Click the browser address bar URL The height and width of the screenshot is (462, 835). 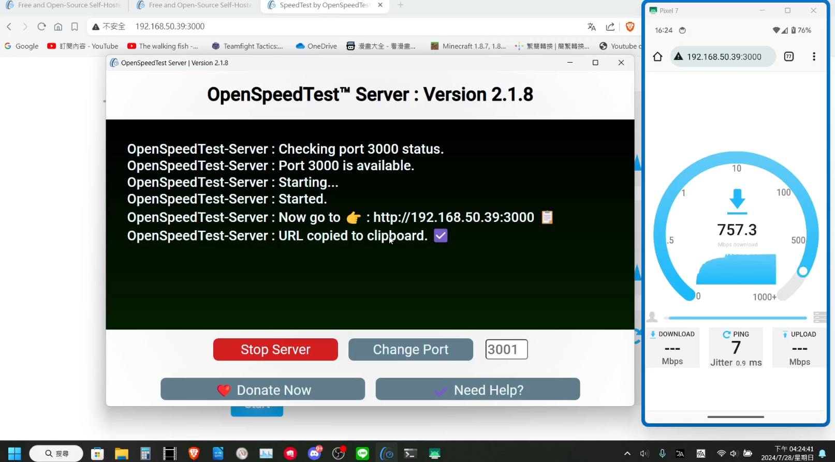(x=170, y=26)
